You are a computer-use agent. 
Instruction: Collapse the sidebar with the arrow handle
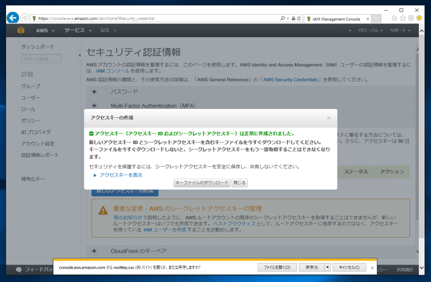click(x=79, y=55)
